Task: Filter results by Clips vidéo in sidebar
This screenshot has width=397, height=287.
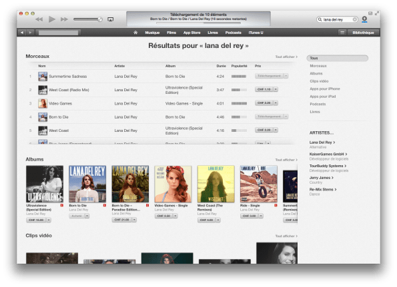Action: [319, 81]
